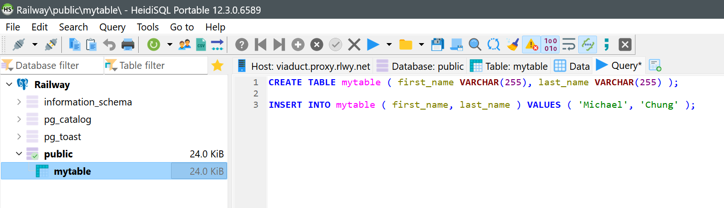Click the Paste clipboard icon
Viewport: 724px width, 208px height.
point(92,45)
